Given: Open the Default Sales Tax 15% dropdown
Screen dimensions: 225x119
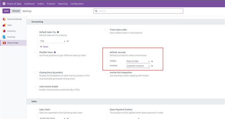Looking at the screenshot, I should (53, 41).
